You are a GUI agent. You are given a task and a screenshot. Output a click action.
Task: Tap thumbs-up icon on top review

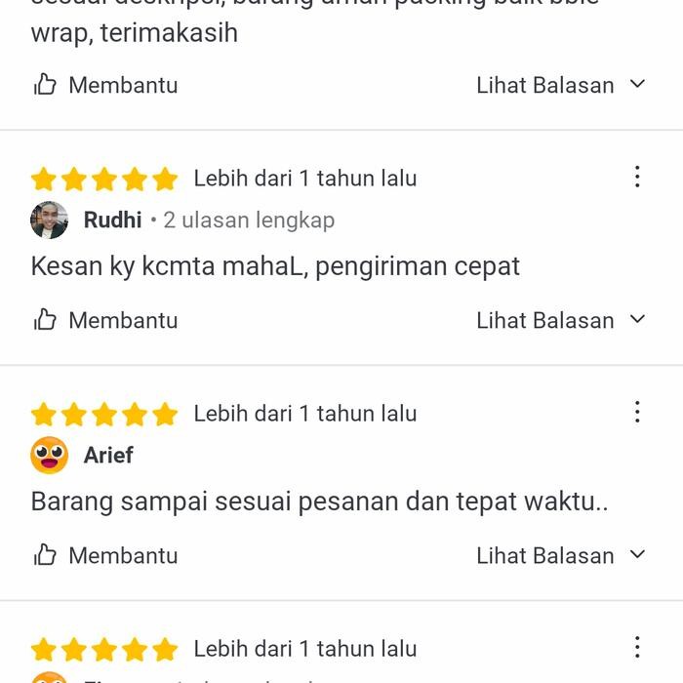tap(45, 84)
